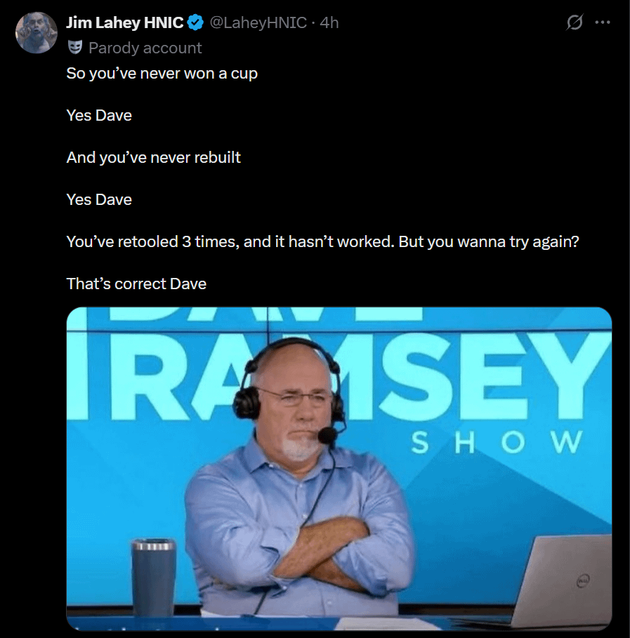Open the Parody account label

(145, 48)
